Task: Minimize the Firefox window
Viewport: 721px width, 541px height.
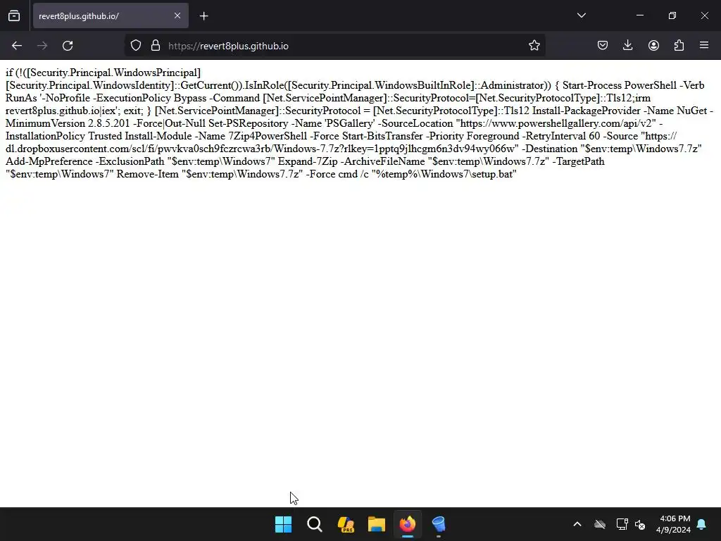Action: [x=639, y=15]
